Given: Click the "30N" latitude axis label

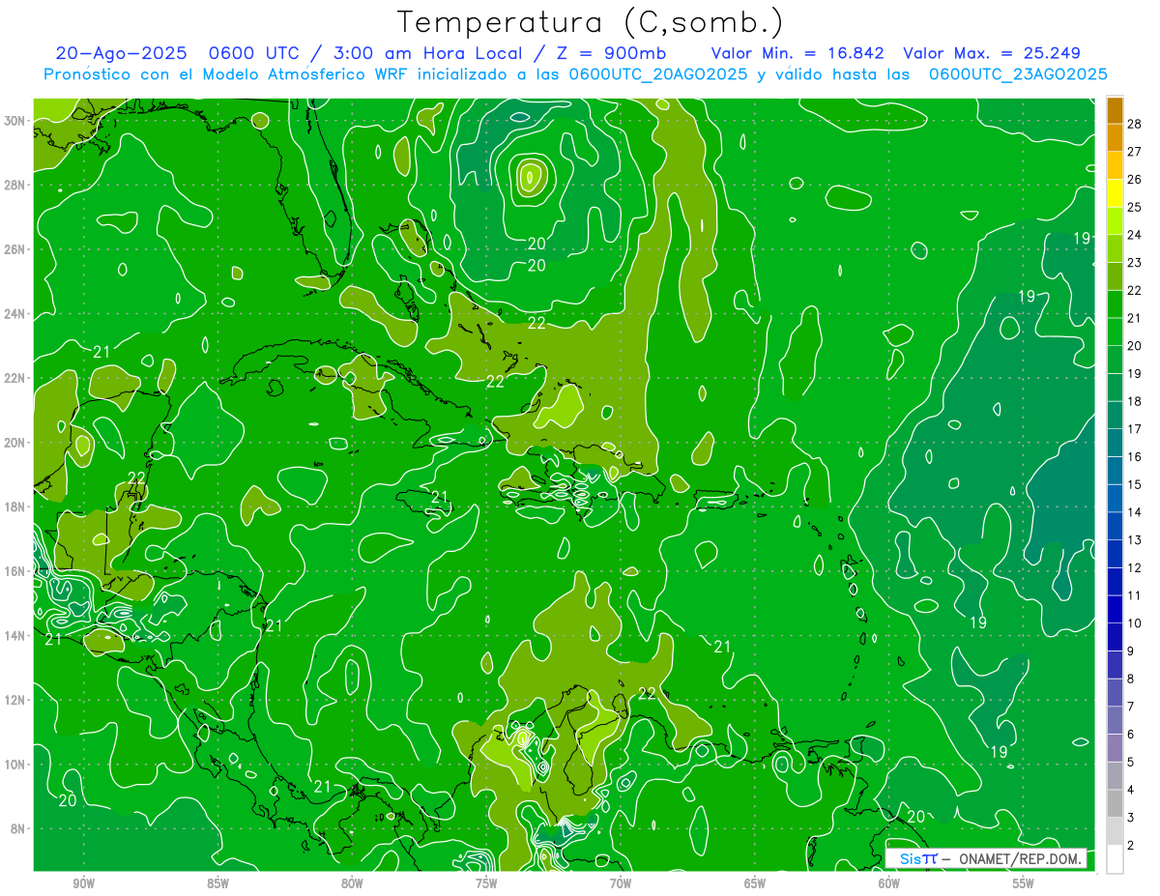Looking at the screenshot, I should tap(14, 121).
